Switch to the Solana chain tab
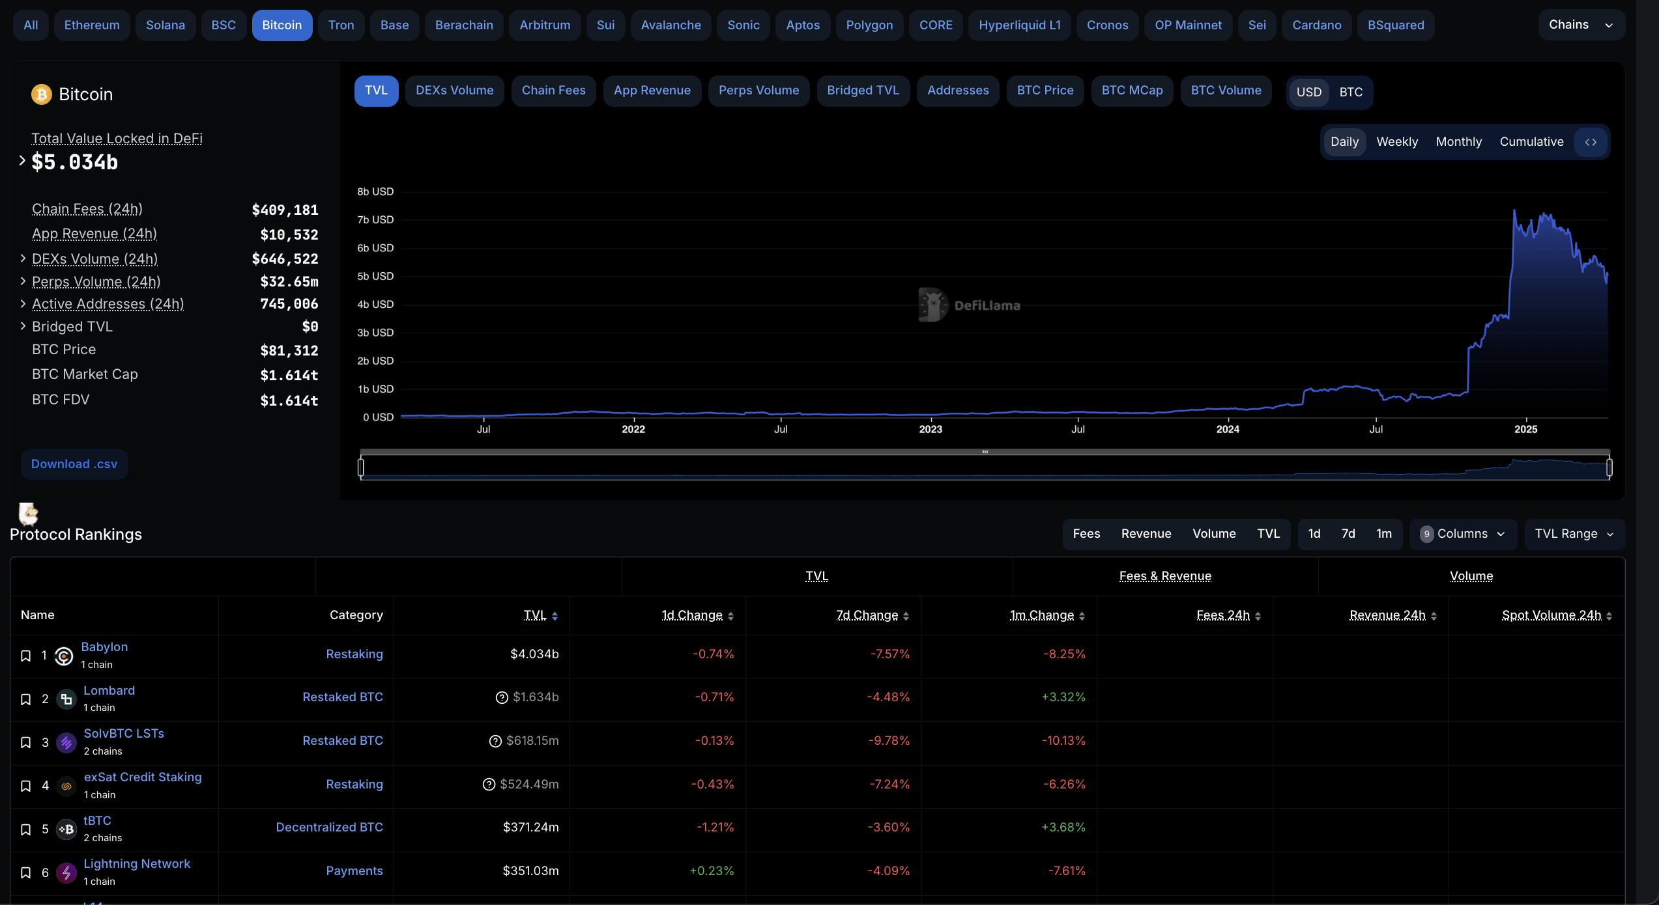This screenshot has width=1659, height=905. tap(166, 25)
